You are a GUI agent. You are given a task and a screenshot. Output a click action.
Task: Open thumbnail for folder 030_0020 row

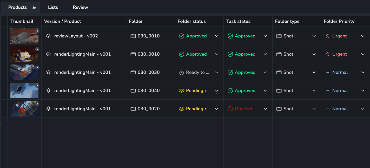pyautogui.click(x=24, y=109)
